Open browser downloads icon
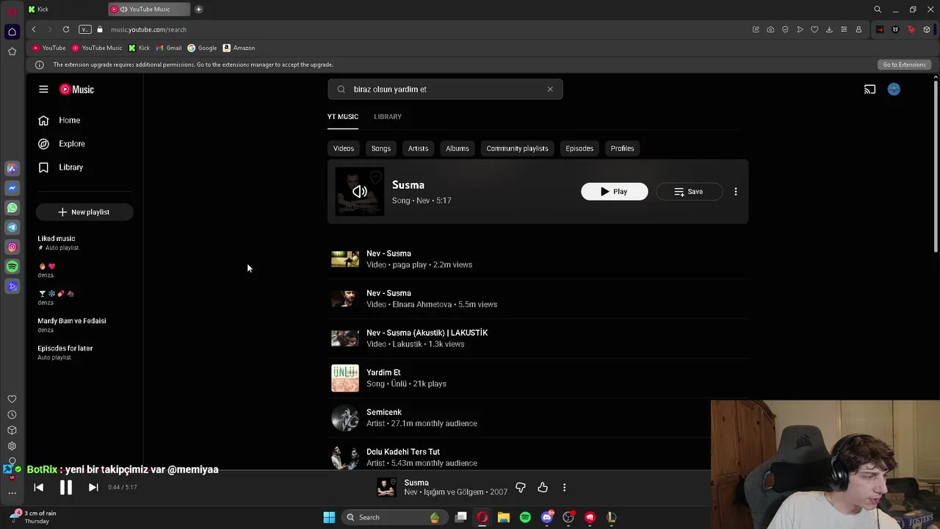The image size is (940, 529). pos(829,29)
